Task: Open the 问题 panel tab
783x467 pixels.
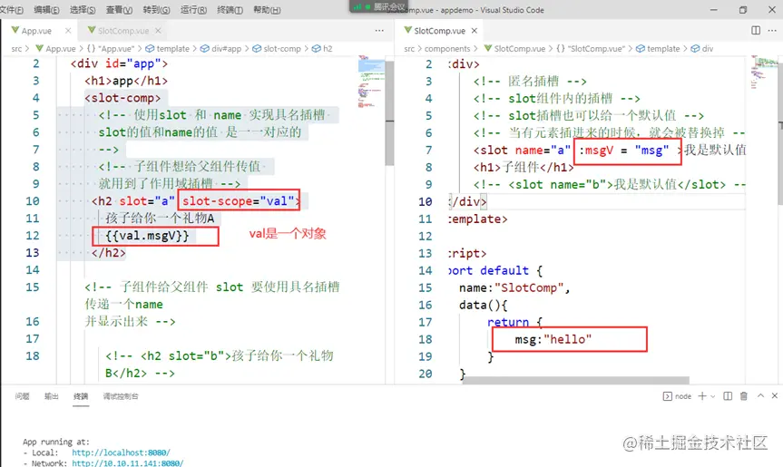Action: (x=22, y=396)
